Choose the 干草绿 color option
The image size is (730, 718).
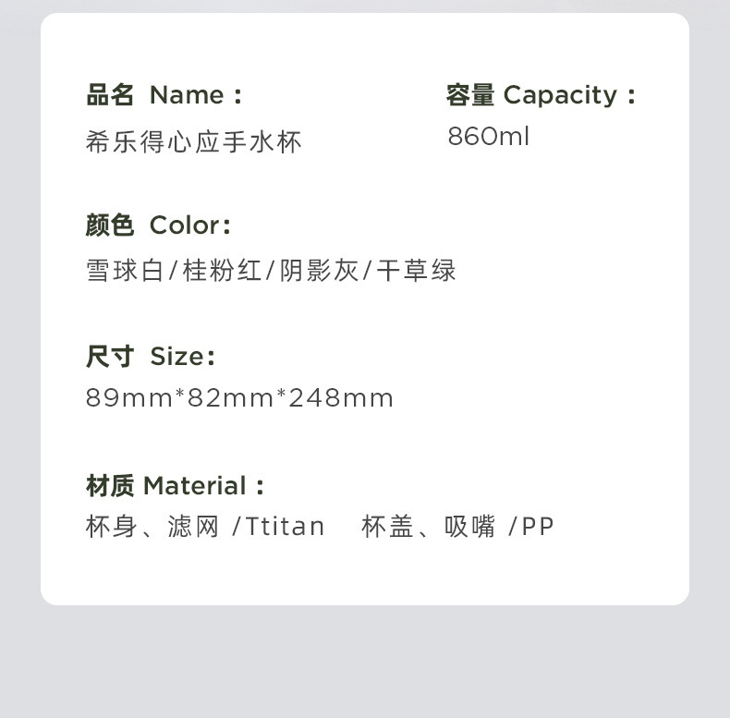(x=417, y=271)
